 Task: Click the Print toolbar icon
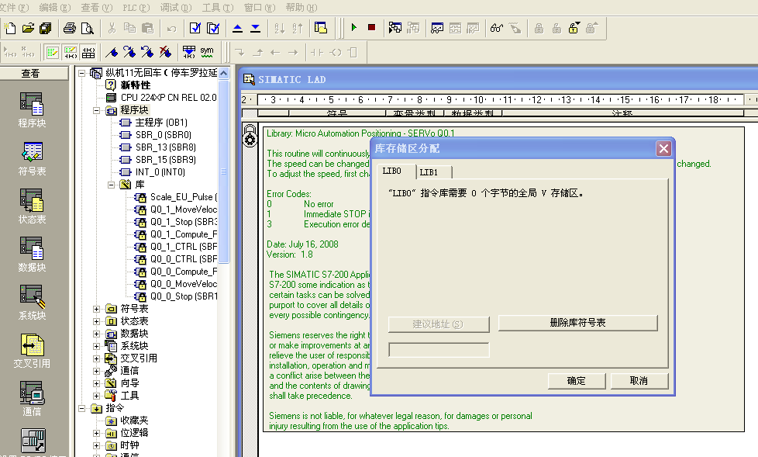(x=70, y=28)
